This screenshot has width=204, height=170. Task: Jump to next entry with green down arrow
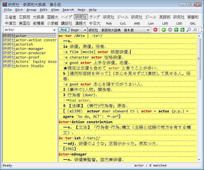[x=182, y=30]
